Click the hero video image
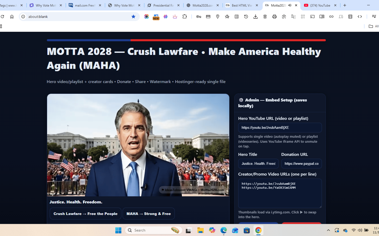Screen dimensions: 379x236 click(138, 145)
